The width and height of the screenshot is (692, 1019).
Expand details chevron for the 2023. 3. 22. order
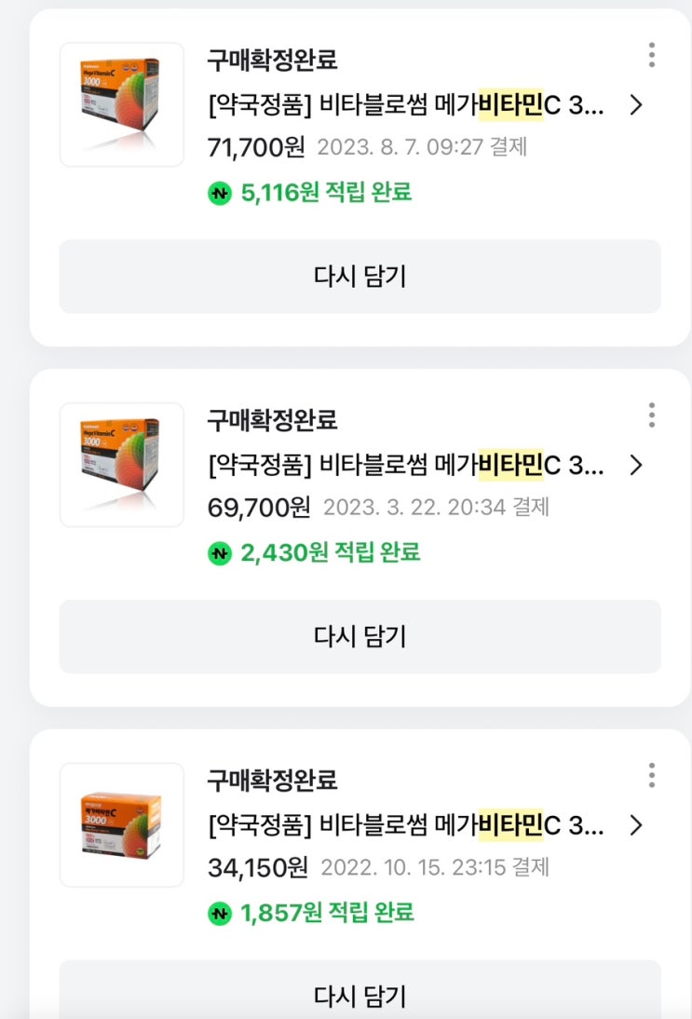pyautogui.click(x=636, y=466)
